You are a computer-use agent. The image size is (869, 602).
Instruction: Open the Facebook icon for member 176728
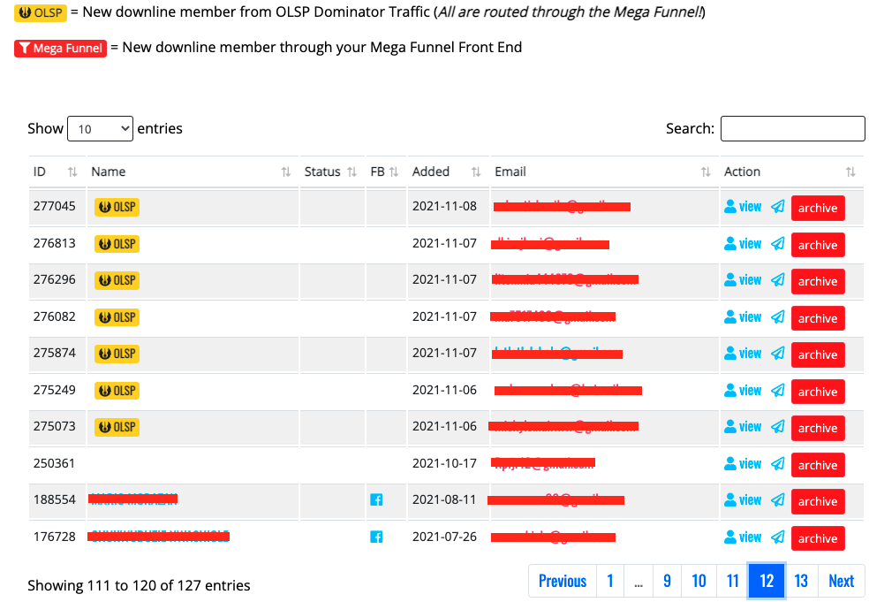click(376, 537)
